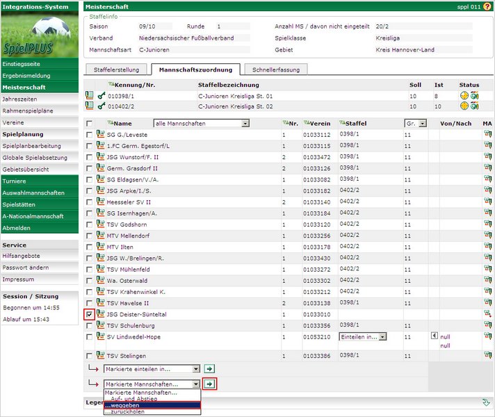495x417 pixels.
Task: Click MA icon in SG G./Leveste row
Action: pos(487,135)
